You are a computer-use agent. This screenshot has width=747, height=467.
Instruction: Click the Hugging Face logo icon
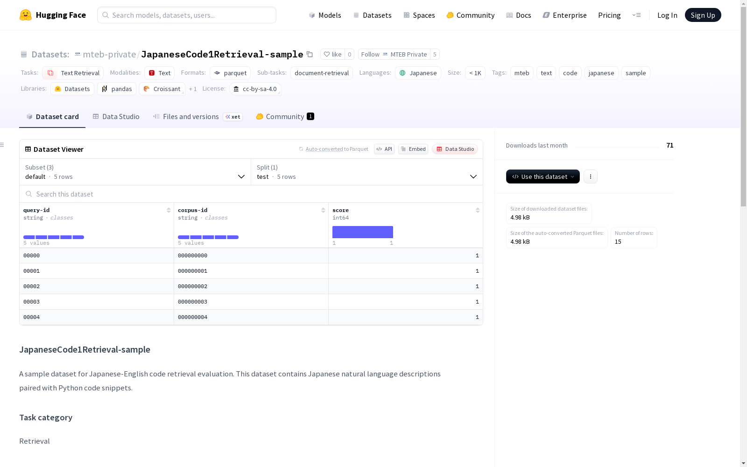coord(26,15)
